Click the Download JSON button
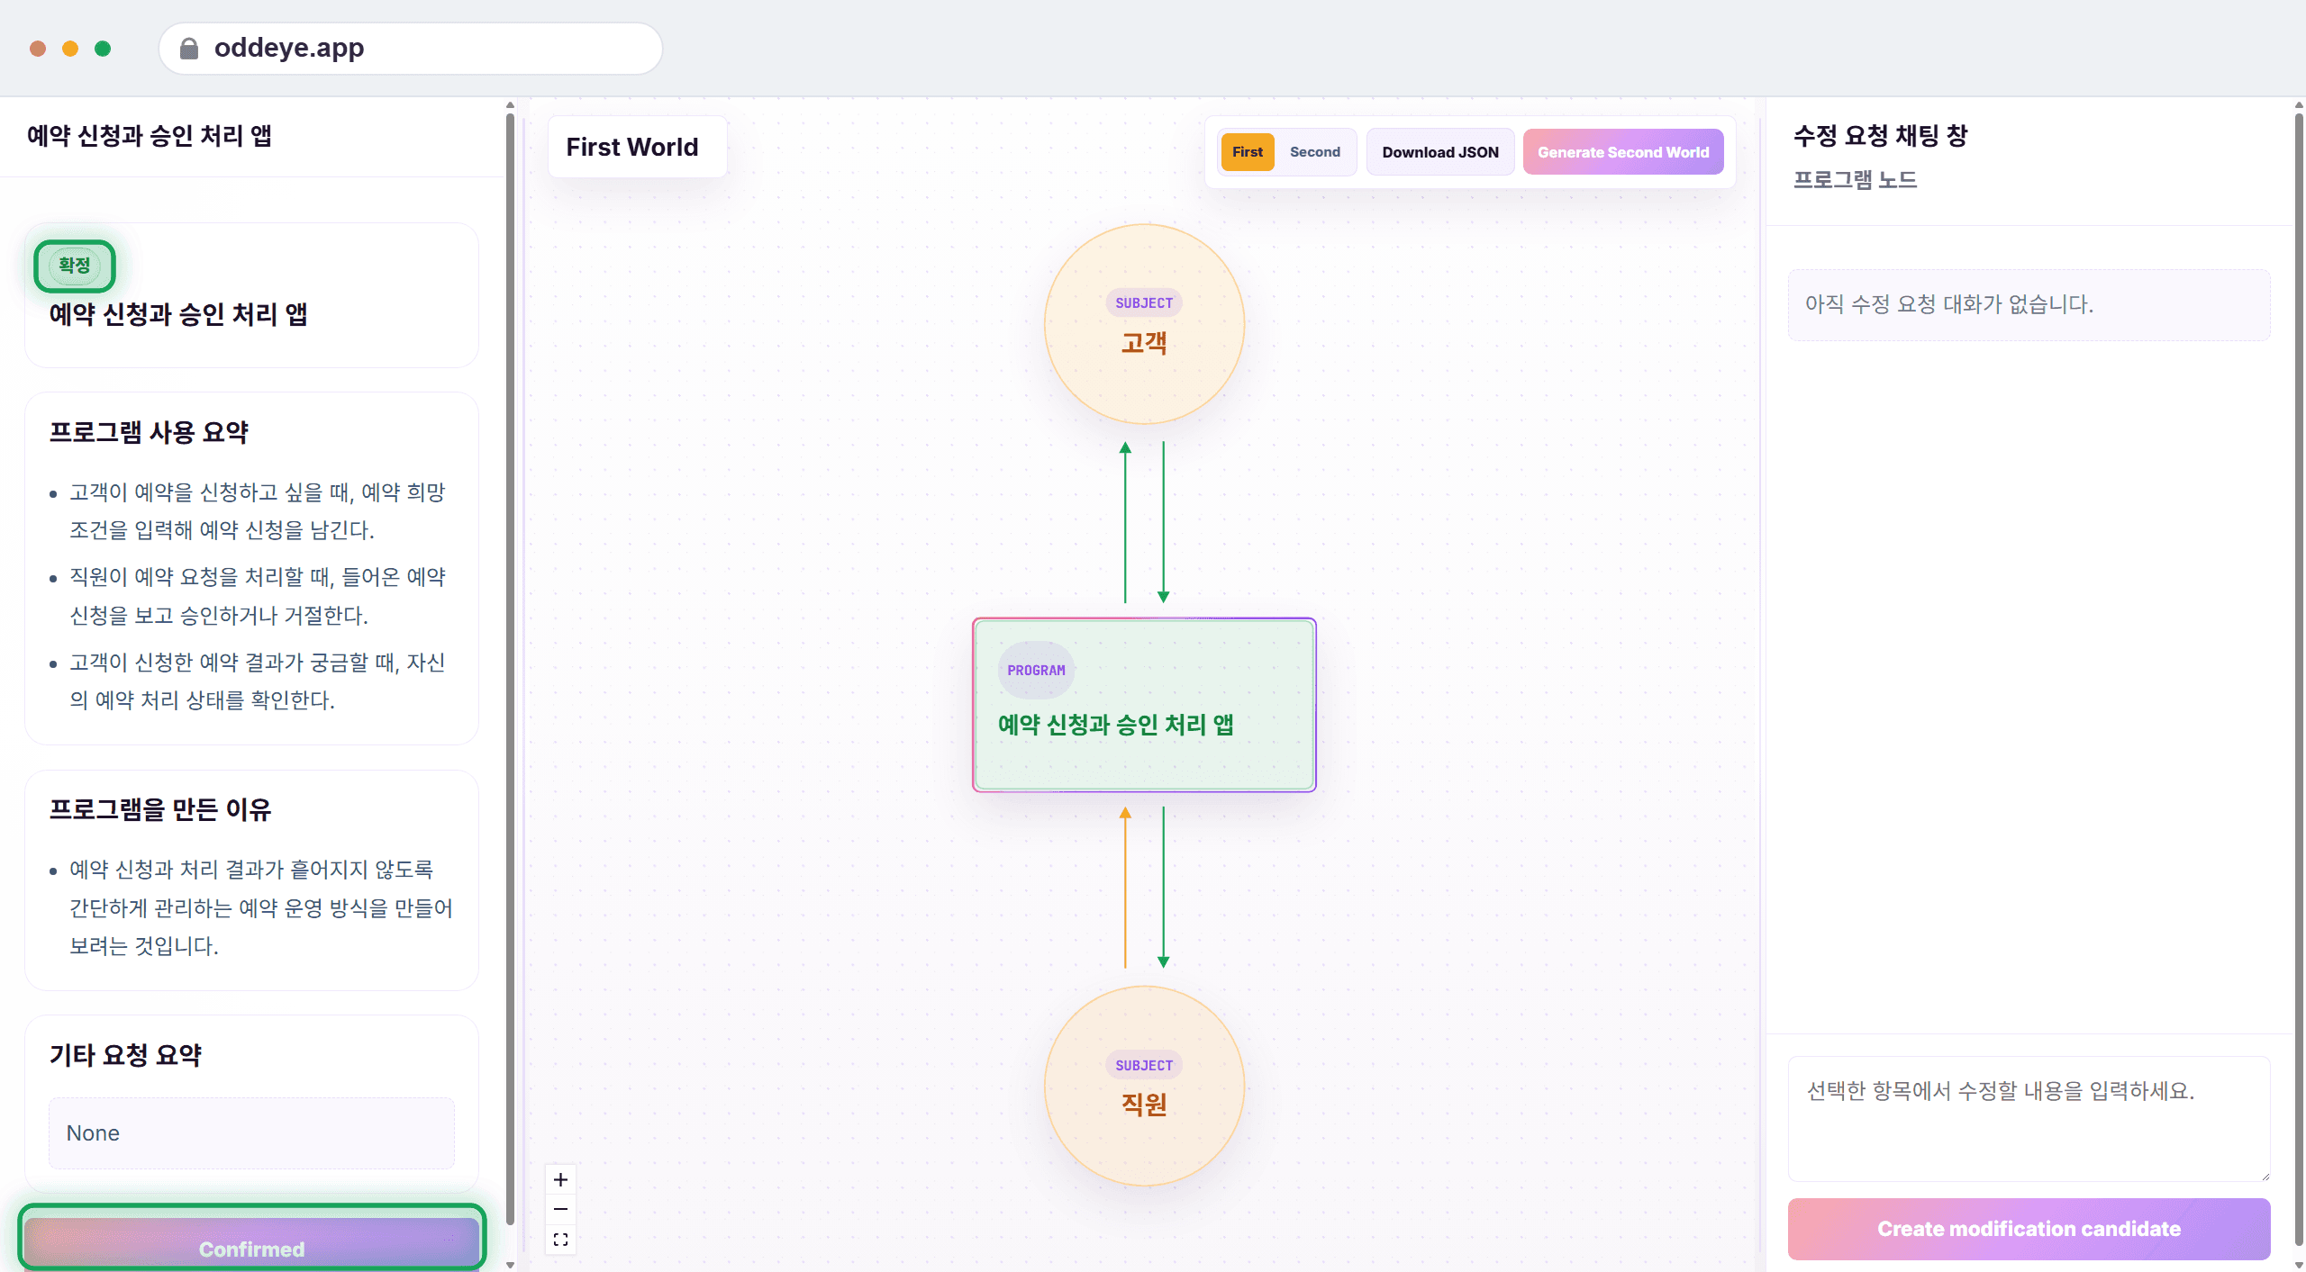The height and width of the screenshot is (1272, 2306). pos(1440,152)
